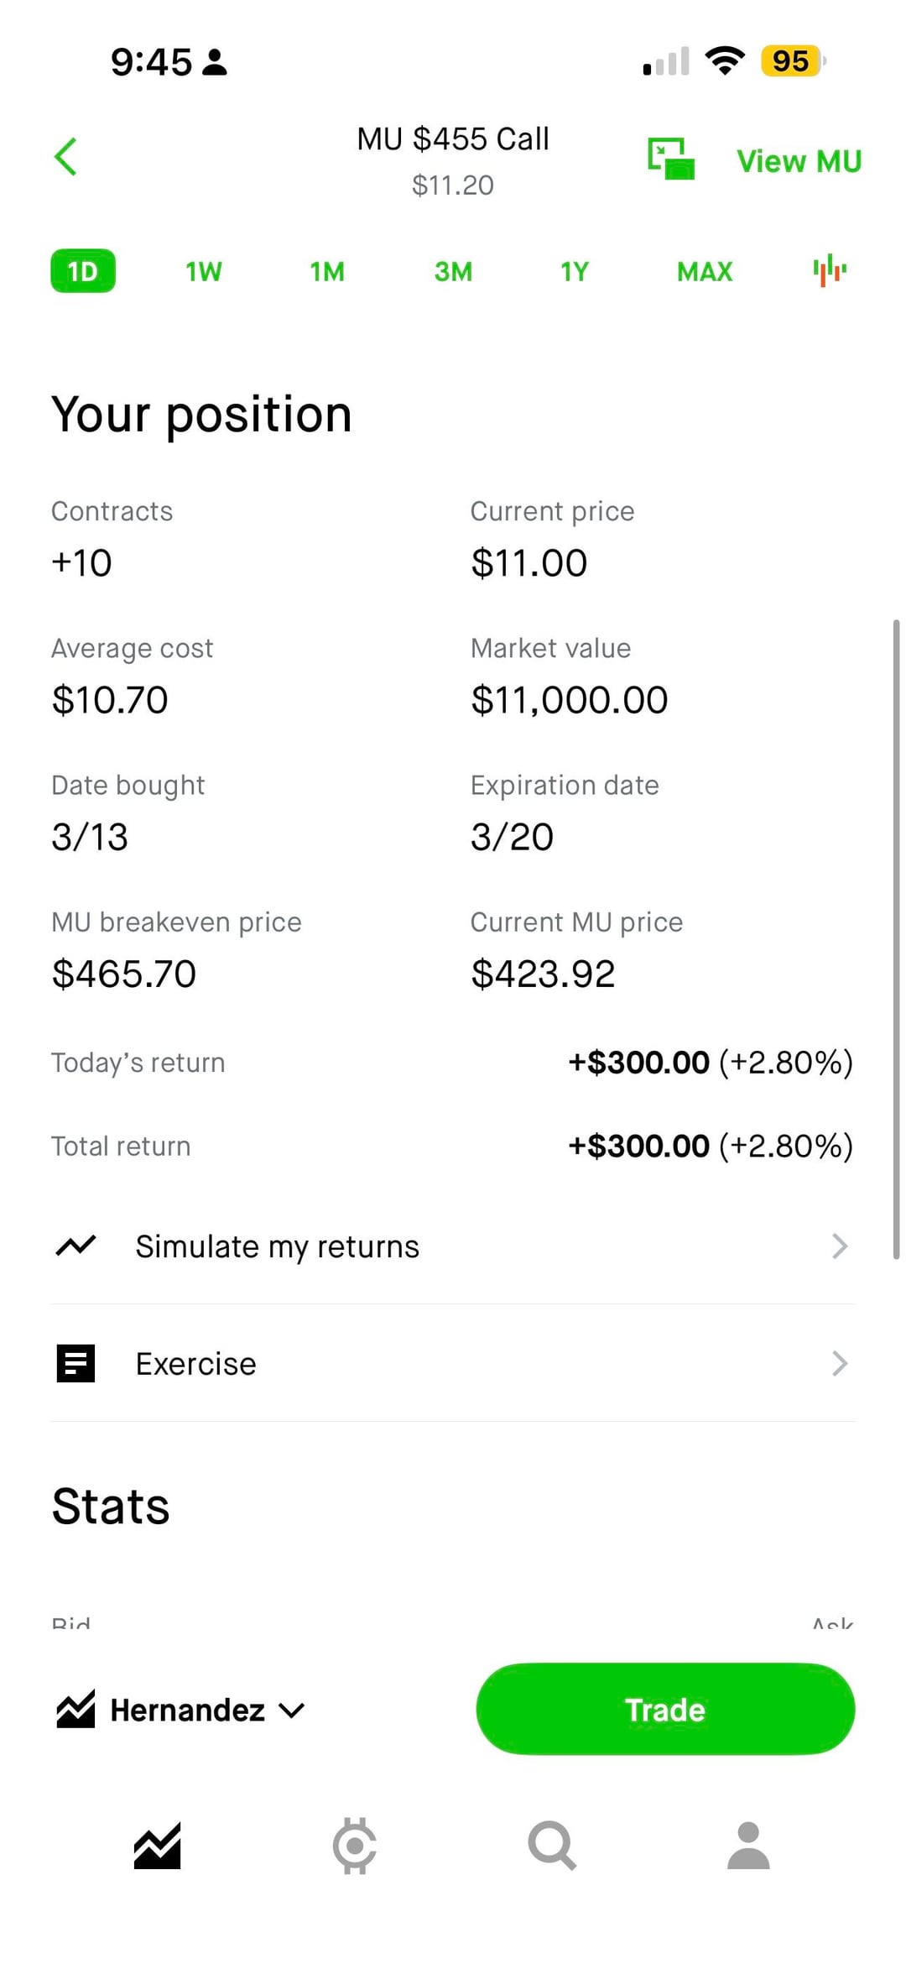906x1964 pixels.
Task: Open the Investing home tab icon
Action: point(157,1846)
